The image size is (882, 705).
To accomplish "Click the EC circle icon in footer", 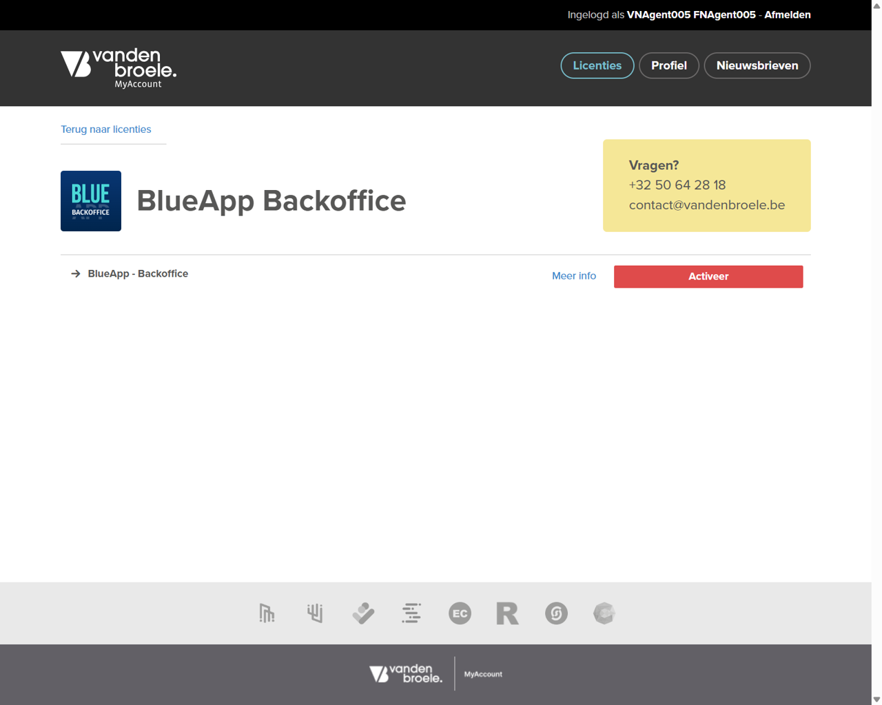I will (460, 613).
